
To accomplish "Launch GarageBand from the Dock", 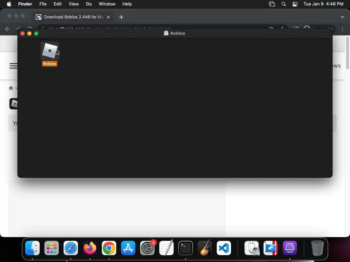I will [205, 248].
